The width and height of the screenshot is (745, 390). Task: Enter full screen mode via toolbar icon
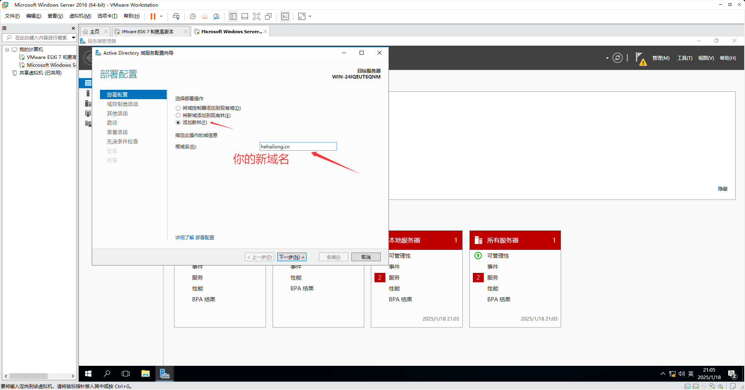[x=257, y=16]
